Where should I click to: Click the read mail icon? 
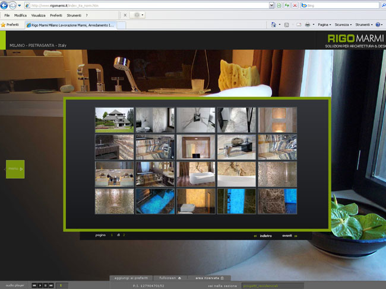[x=299, y=25]
